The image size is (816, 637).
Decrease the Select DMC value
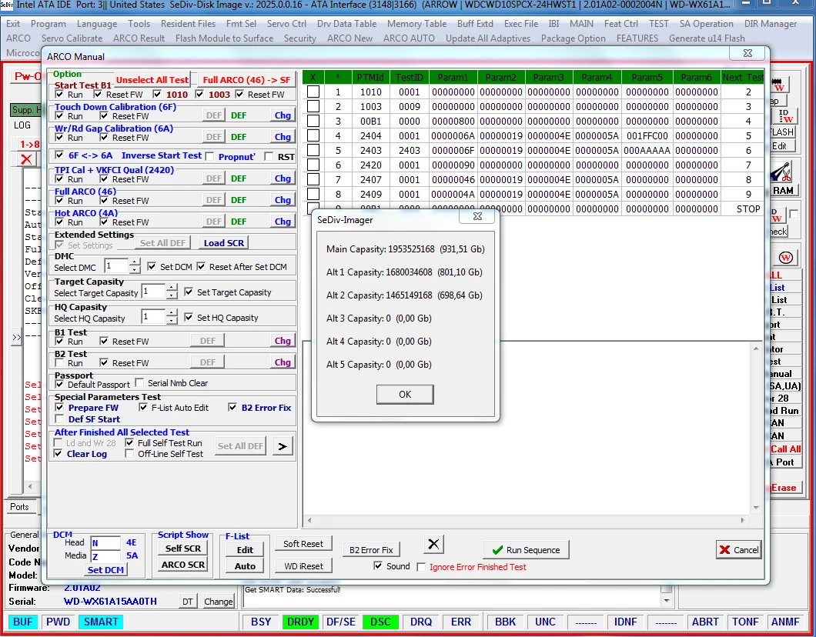pyautogui.click(x=135, y=270)
